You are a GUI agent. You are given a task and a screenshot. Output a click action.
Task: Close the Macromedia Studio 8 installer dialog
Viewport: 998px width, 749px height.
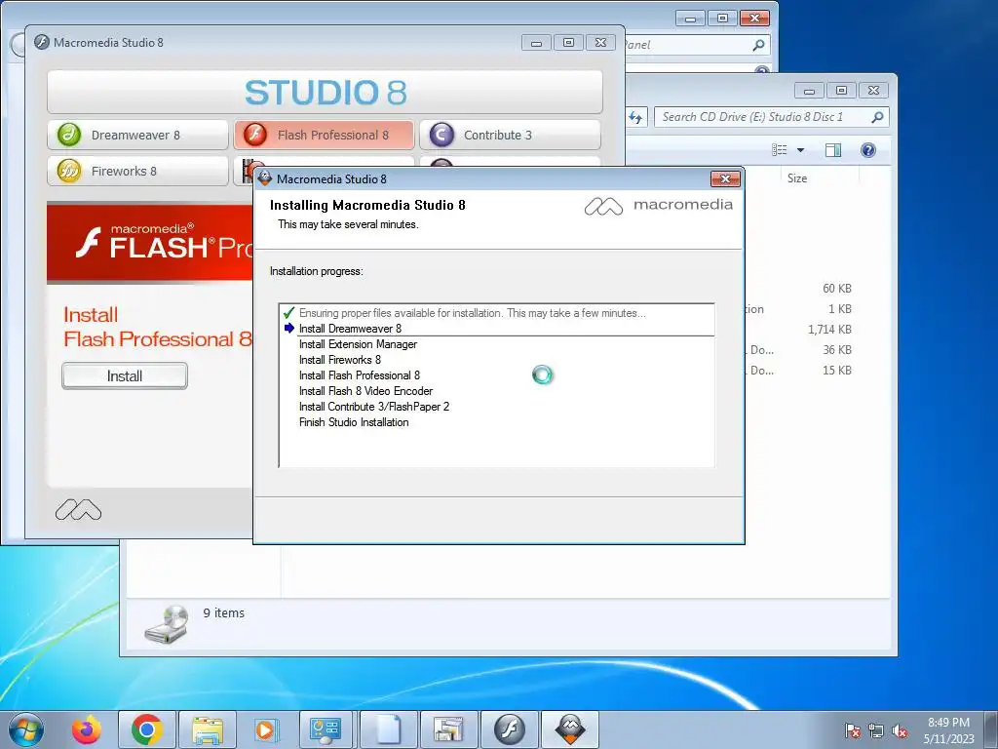[x=725, y=179]
